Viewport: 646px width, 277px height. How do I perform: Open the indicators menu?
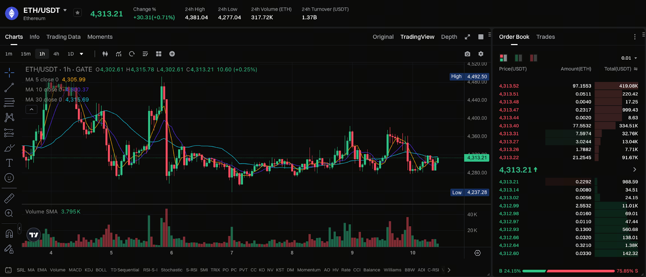click(119, 54)
